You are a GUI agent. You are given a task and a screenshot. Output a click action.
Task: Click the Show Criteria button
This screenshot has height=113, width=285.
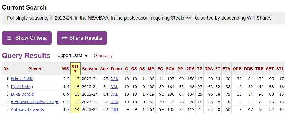pos(27,38)
